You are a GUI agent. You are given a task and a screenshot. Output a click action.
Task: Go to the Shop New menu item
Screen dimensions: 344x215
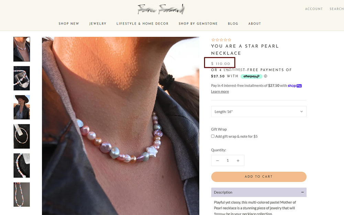(69, 24)
